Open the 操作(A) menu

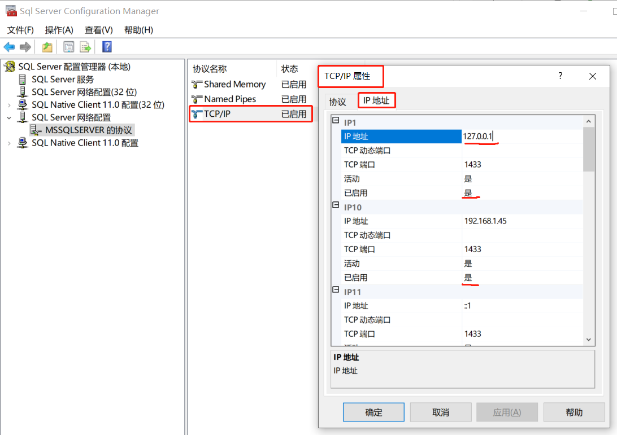click(59, 30)
